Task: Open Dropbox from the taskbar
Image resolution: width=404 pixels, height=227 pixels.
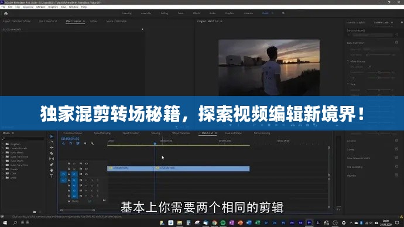Action: pyautogui.click(x=171, y=223)
